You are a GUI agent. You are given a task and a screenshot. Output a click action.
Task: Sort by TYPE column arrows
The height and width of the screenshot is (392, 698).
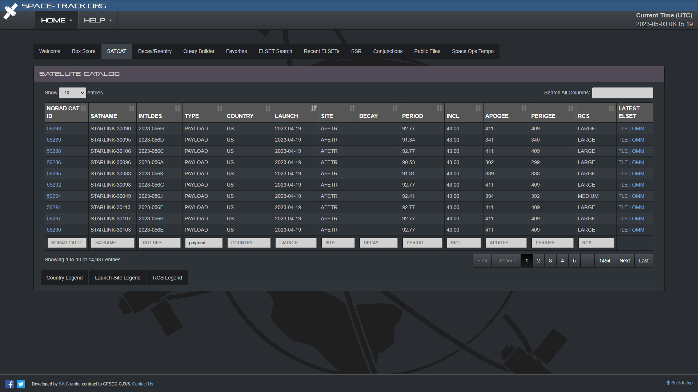point(220,108)
